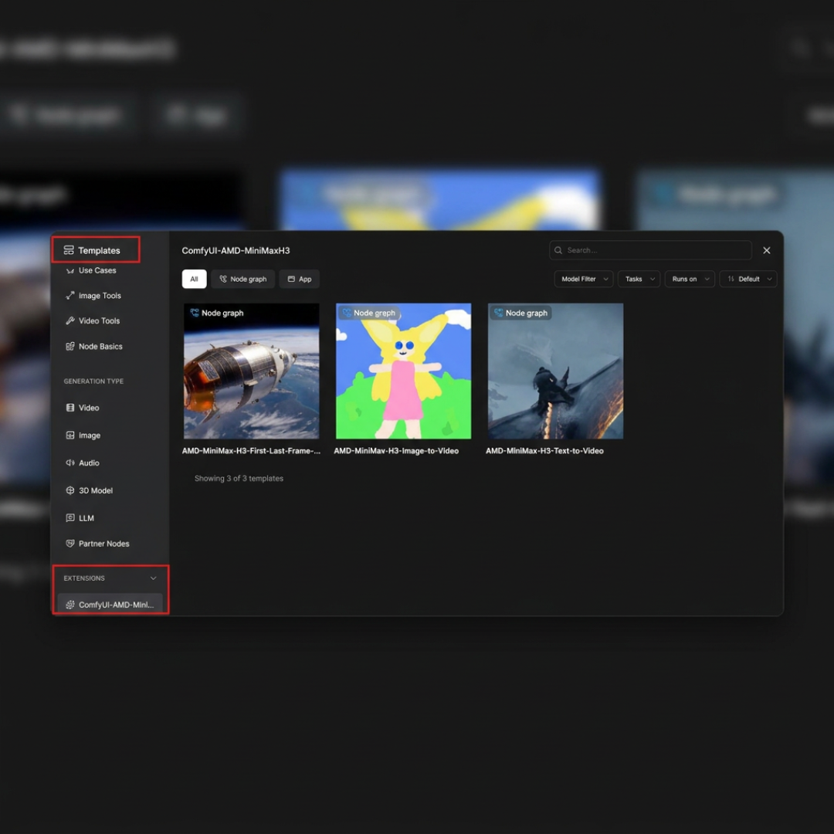Select the All filter tab
Viewport: 834px width, 834px height.
click(x=194, y=279)
